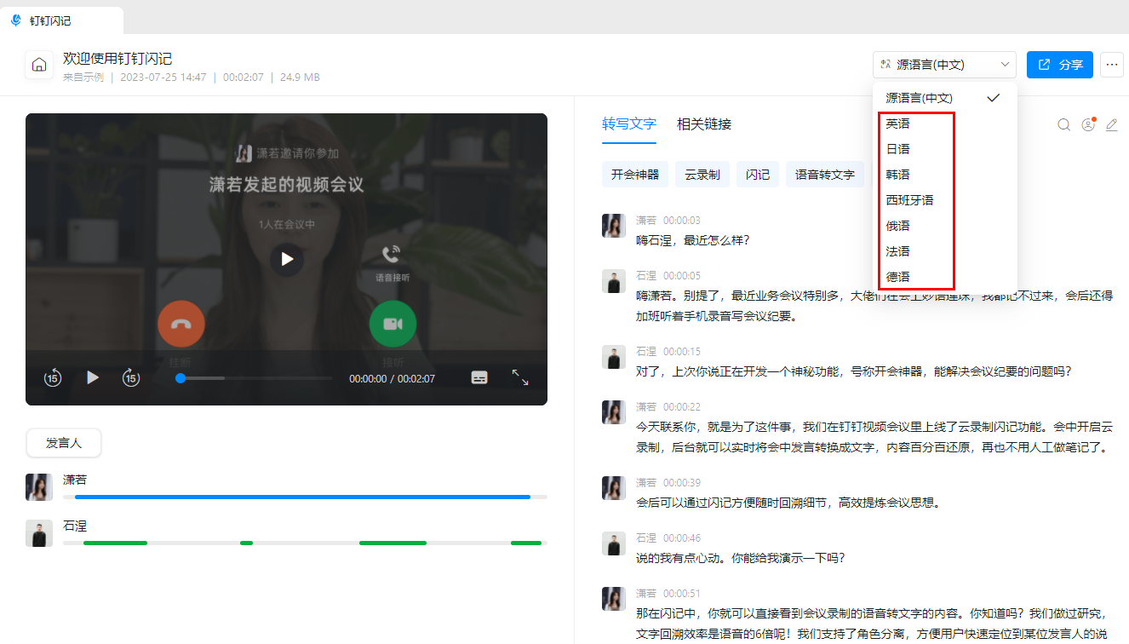Click the green video answer icon
1129x644 pixels.
[x=393, y=324]
